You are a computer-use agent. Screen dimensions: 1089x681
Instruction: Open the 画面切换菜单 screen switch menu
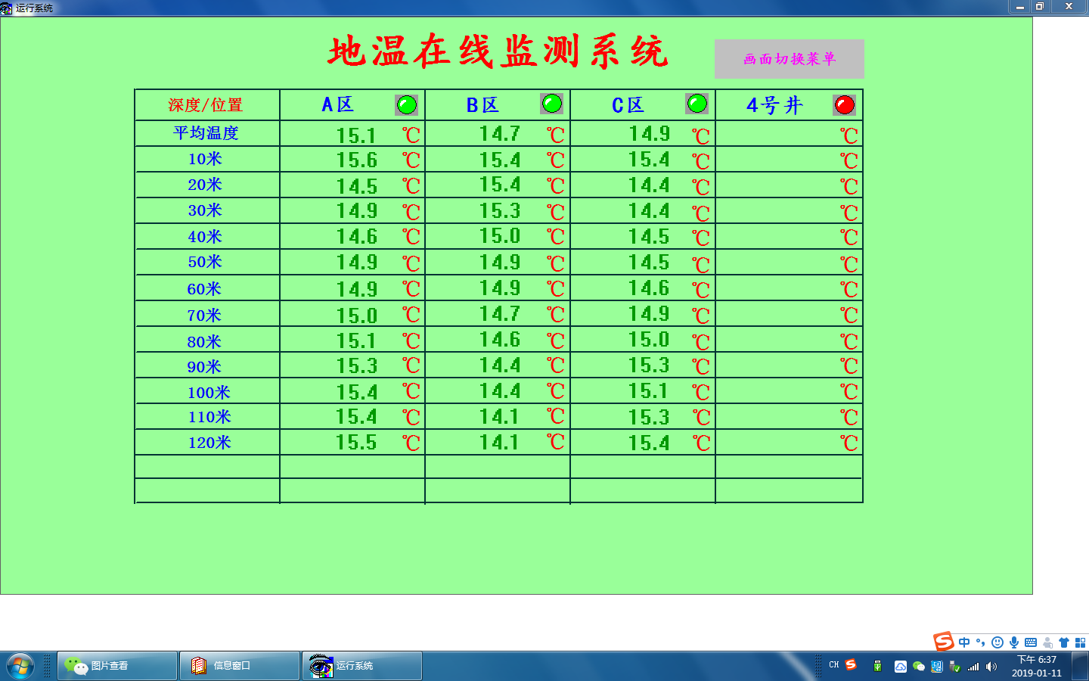pyautogui.click(x=789, y=59)
